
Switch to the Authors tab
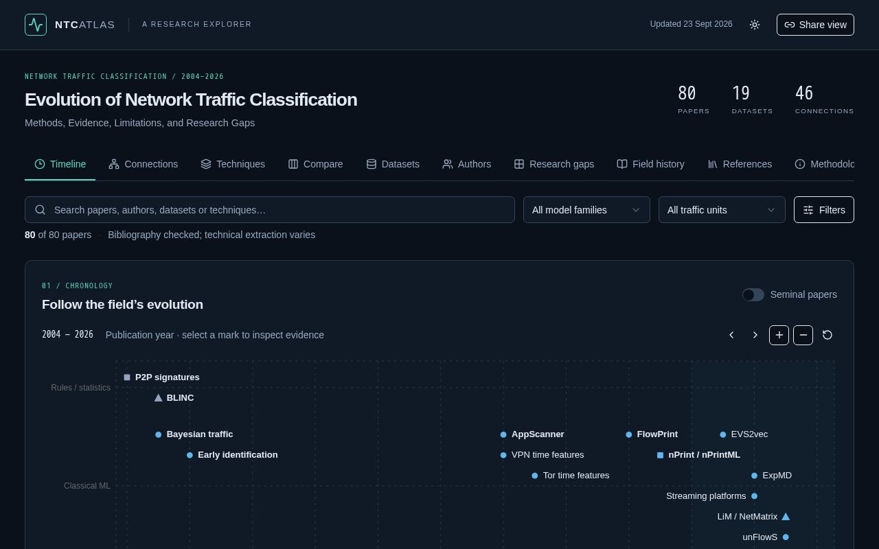(x=466, y=164)
